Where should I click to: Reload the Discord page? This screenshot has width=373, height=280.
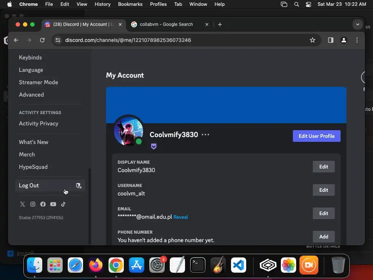point(42,40)
